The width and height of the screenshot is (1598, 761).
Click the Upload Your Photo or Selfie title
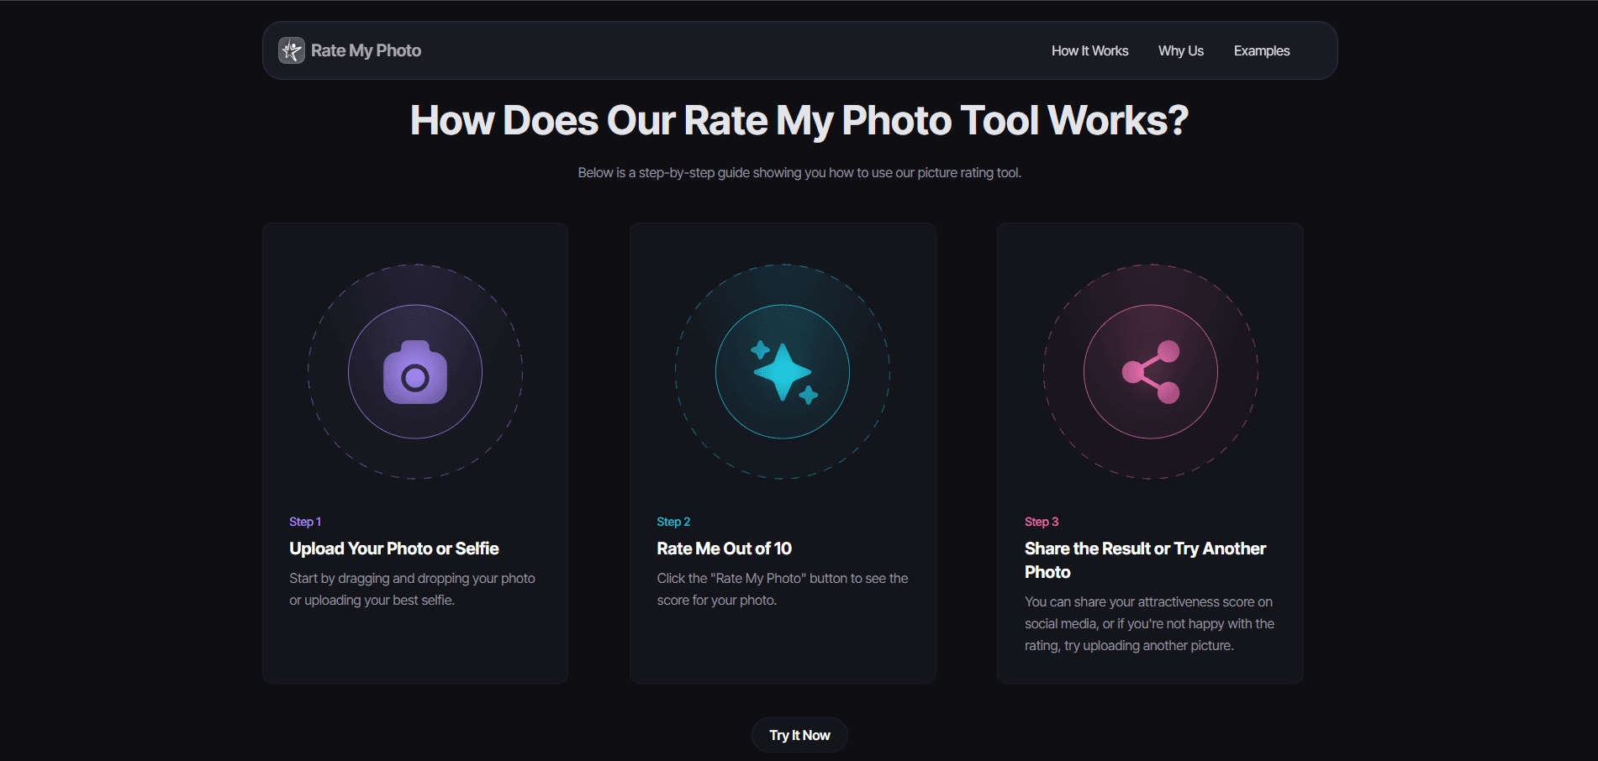[393, 548]
